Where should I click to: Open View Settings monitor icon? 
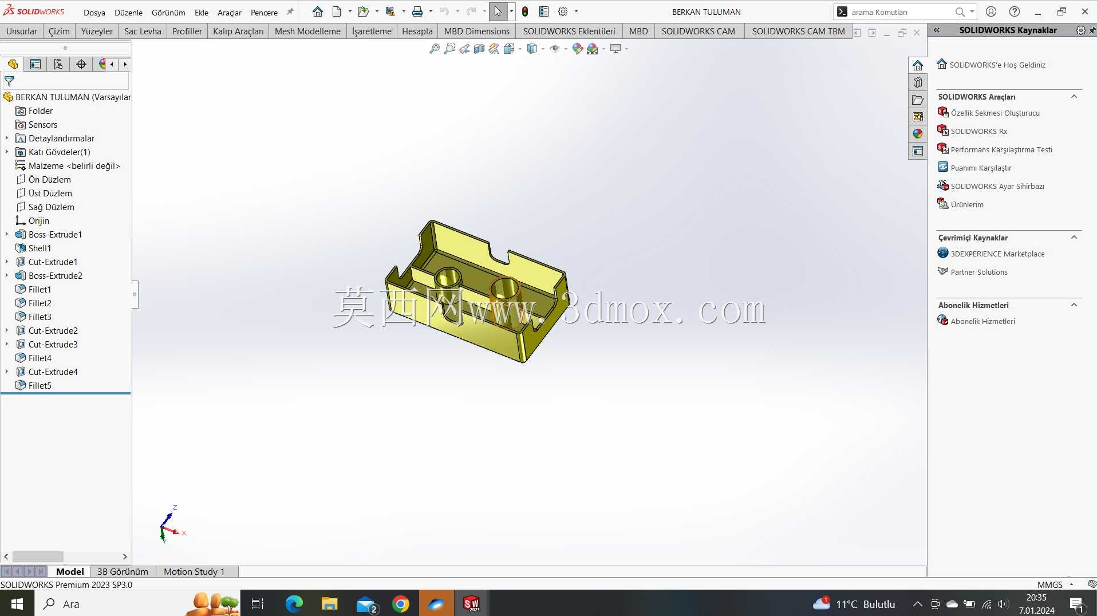point(615,49)
